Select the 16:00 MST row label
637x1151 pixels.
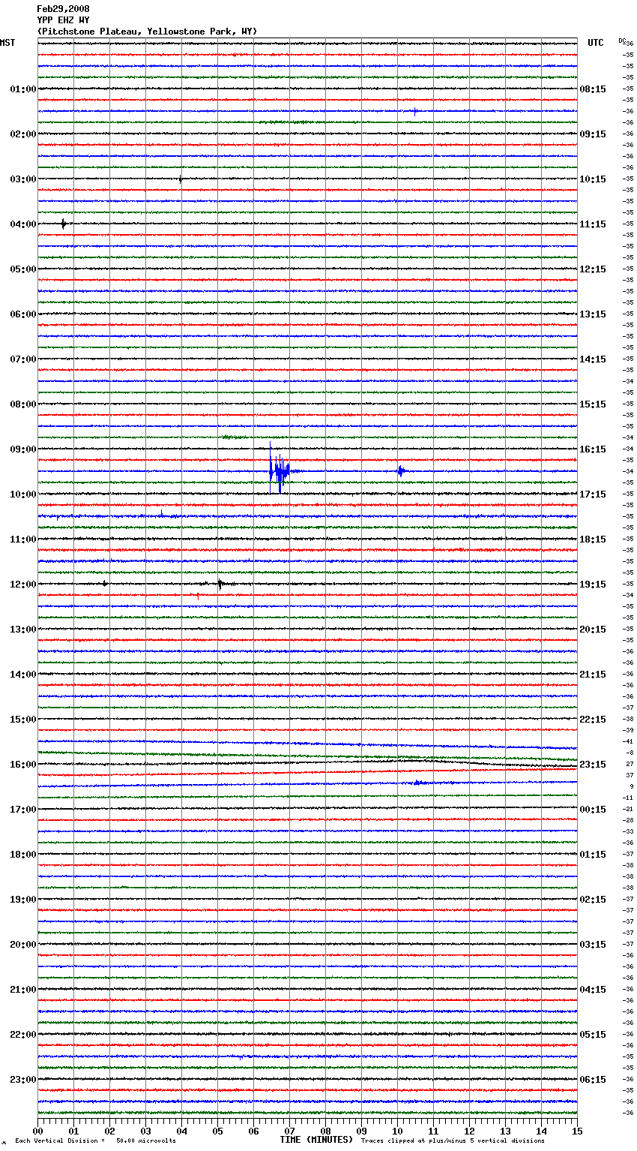point(23,765)
